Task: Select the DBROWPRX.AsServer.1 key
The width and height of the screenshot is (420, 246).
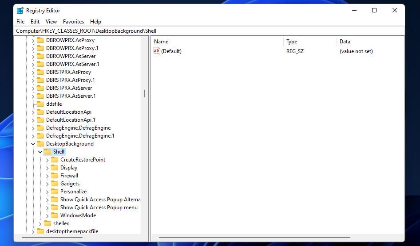Action: [72, 64]
